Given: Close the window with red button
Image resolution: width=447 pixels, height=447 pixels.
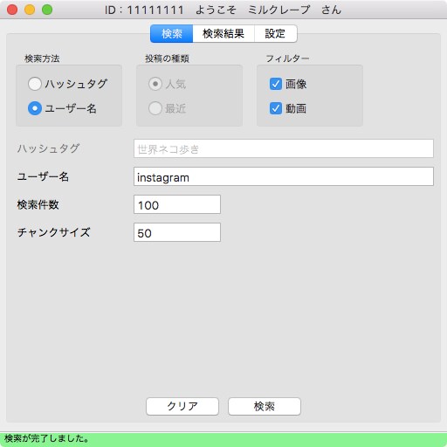Looking at the screenshot, I should tap(12, 10).
